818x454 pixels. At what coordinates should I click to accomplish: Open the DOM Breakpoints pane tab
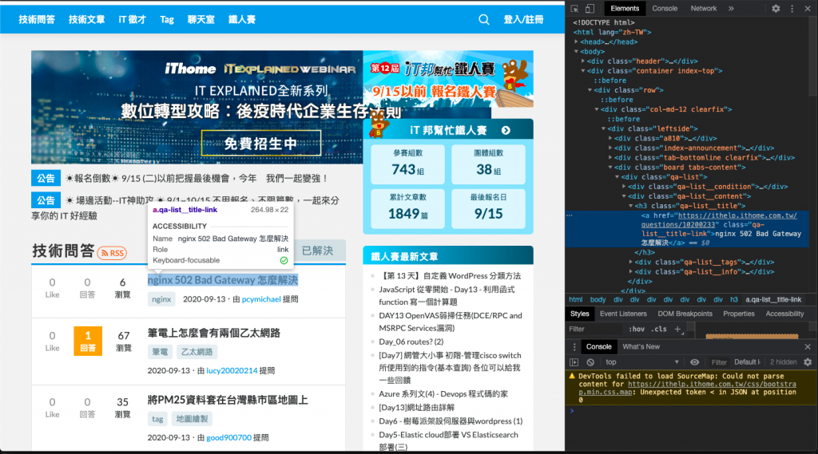point(685,314)
